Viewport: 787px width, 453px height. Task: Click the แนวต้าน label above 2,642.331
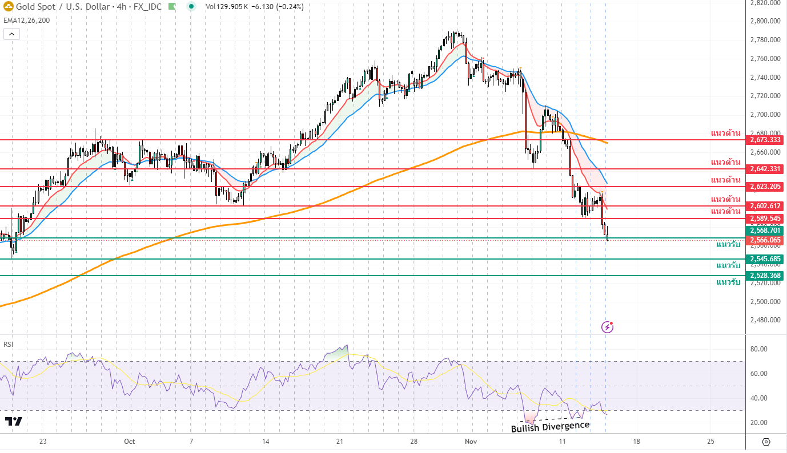tap(725, 162)
